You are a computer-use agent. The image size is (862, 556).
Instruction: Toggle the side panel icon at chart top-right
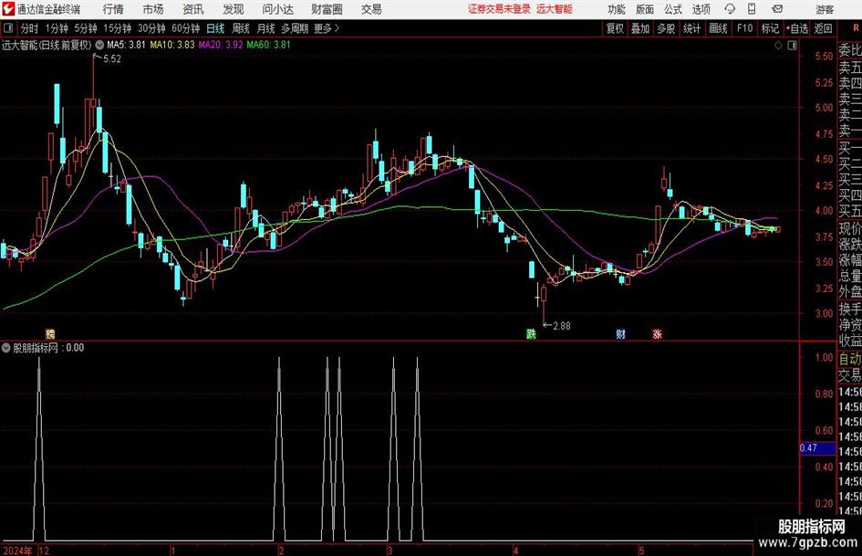pyautogui.click(x=792, y=46)
